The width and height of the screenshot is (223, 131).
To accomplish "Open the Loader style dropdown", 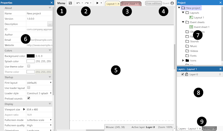I will pyautogui.click(x=39, y=93).
